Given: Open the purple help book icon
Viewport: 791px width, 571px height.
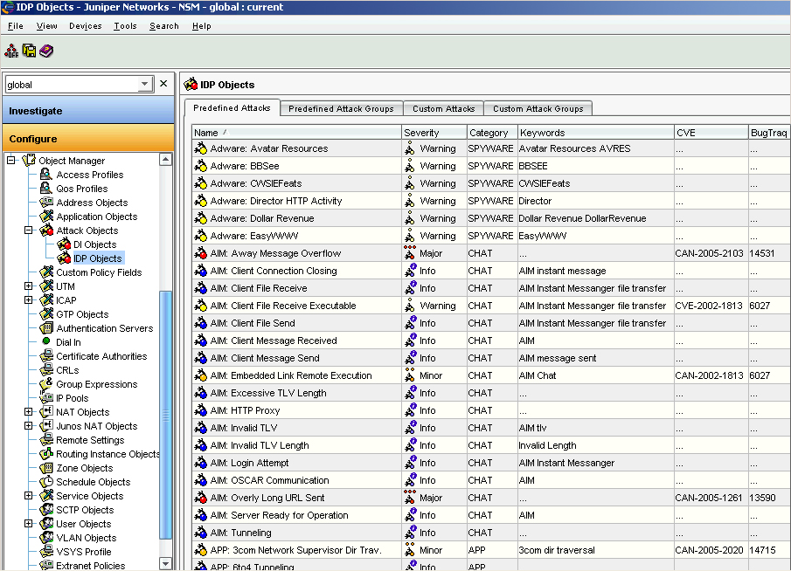Looking at the screenshot, I should pyautogui.click(x=46, y=52).
